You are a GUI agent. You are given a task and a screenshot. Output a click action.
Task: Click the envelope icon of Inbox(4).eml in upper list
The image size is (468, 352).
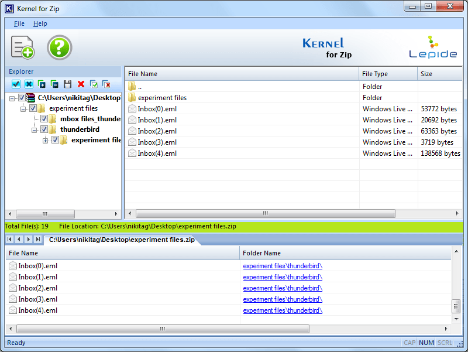[132, 153]
